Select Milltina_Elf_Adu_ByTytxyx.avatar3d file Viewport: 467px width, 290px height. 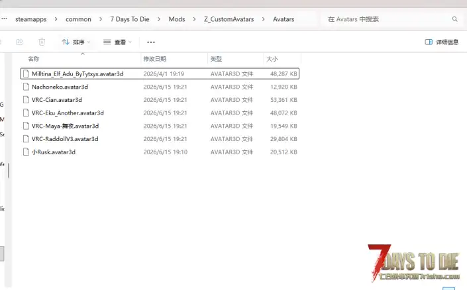[160, 74]
